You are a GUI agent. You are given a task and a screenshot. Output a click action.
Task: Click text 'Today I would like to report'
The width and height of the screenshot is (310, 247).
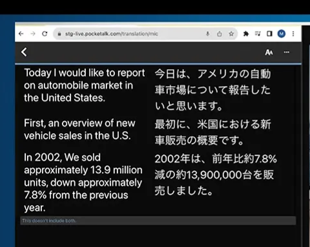pos(85,73)
